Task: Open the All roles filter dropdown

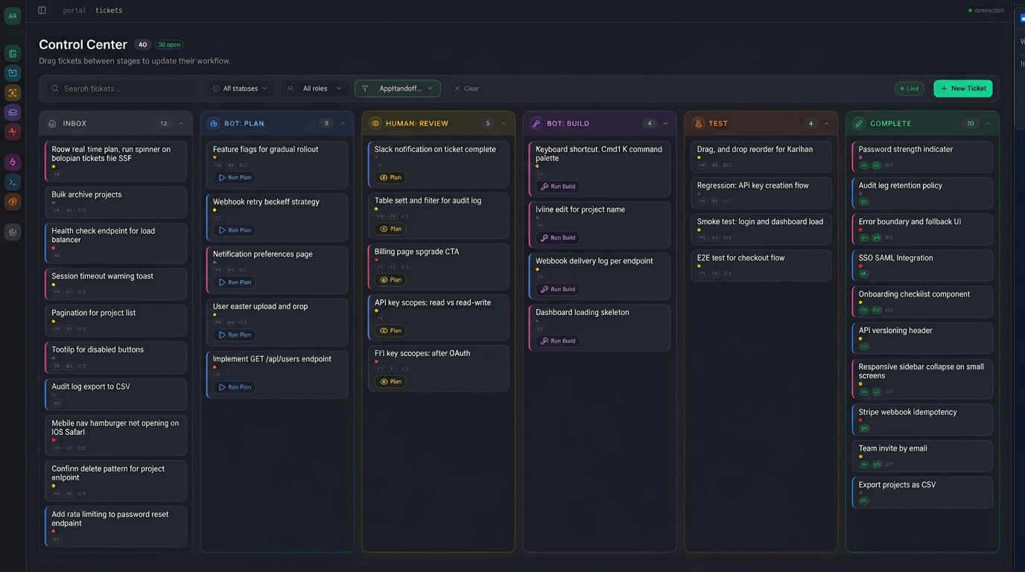Action: tap(314, 89)
